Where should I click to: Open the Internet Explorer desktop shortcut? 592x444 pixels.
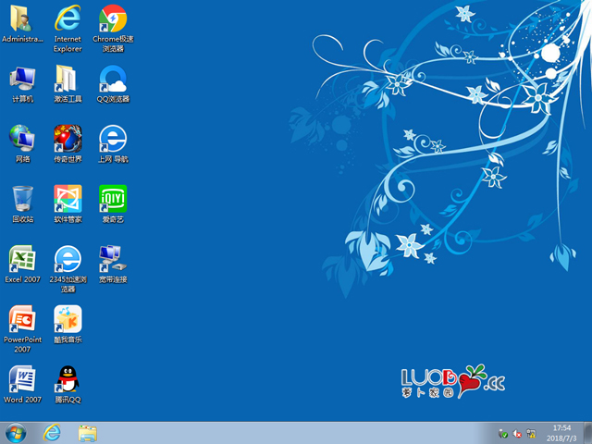68,18
